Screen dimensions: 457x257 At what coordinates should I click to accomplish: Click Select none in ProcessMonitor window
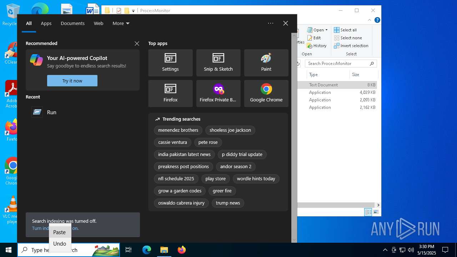click(x=348, y=38)
